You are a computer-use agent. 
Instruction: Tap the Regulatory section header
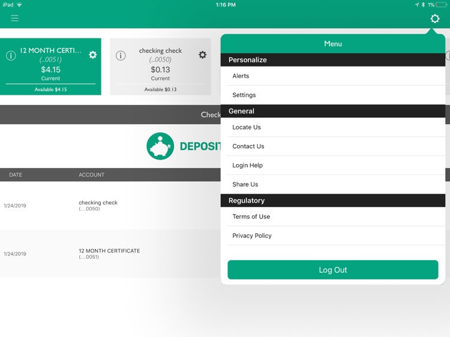tap(333, 200)
